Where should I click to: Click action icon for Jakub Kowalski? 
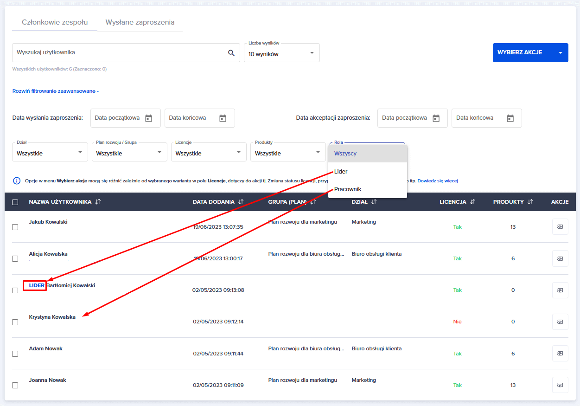coord(560,227)
